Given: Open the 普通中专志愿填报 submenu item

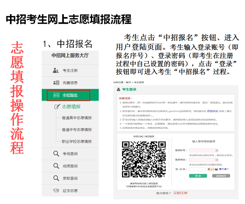Looking at the screenshot, I should coord(76,130).
